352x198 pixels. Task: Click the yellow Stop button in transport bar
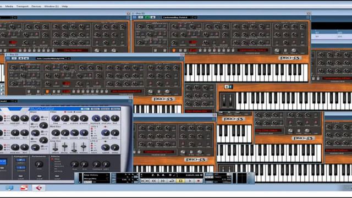(180, 181)
